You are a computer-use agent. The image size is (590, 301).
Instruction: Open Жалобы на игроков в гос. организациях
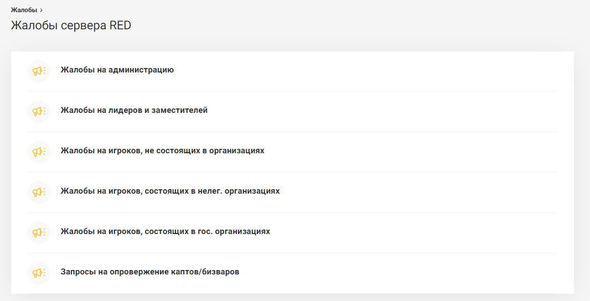[x=165, y=231]
